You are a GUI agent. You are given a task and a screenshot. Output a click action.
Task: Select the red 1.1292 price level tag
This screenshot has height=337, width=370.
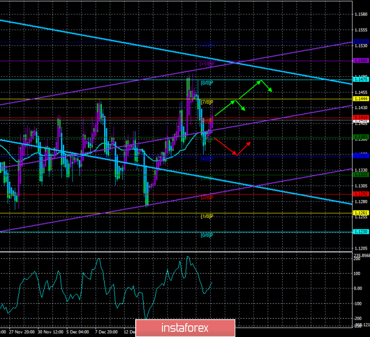[x=361, y=194]
